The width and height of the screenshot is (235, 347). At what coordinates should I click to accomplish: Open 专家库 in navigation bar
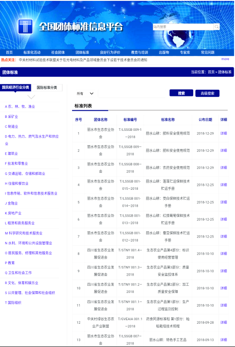click(x=185, y=52)
